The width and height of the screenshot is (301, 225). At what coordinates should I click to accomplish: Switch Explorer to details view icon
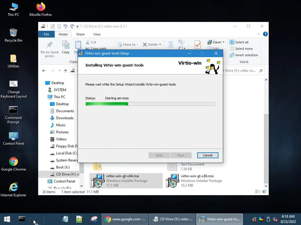click(x=257, y=192)
